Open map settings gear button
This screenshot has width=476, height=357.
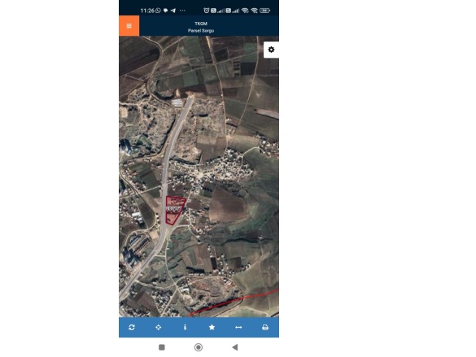click(271, 50)
